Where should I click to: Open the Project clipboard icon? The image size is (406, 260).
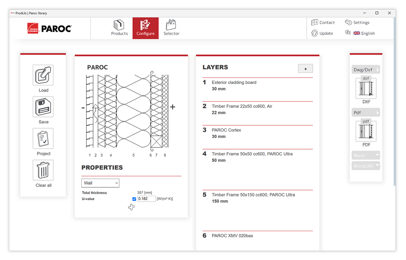click(43, 139)
